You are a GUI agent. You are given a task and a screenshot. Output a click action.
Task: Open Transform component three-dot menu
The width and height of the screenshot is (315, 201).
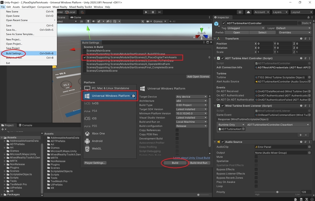(310, 39)
